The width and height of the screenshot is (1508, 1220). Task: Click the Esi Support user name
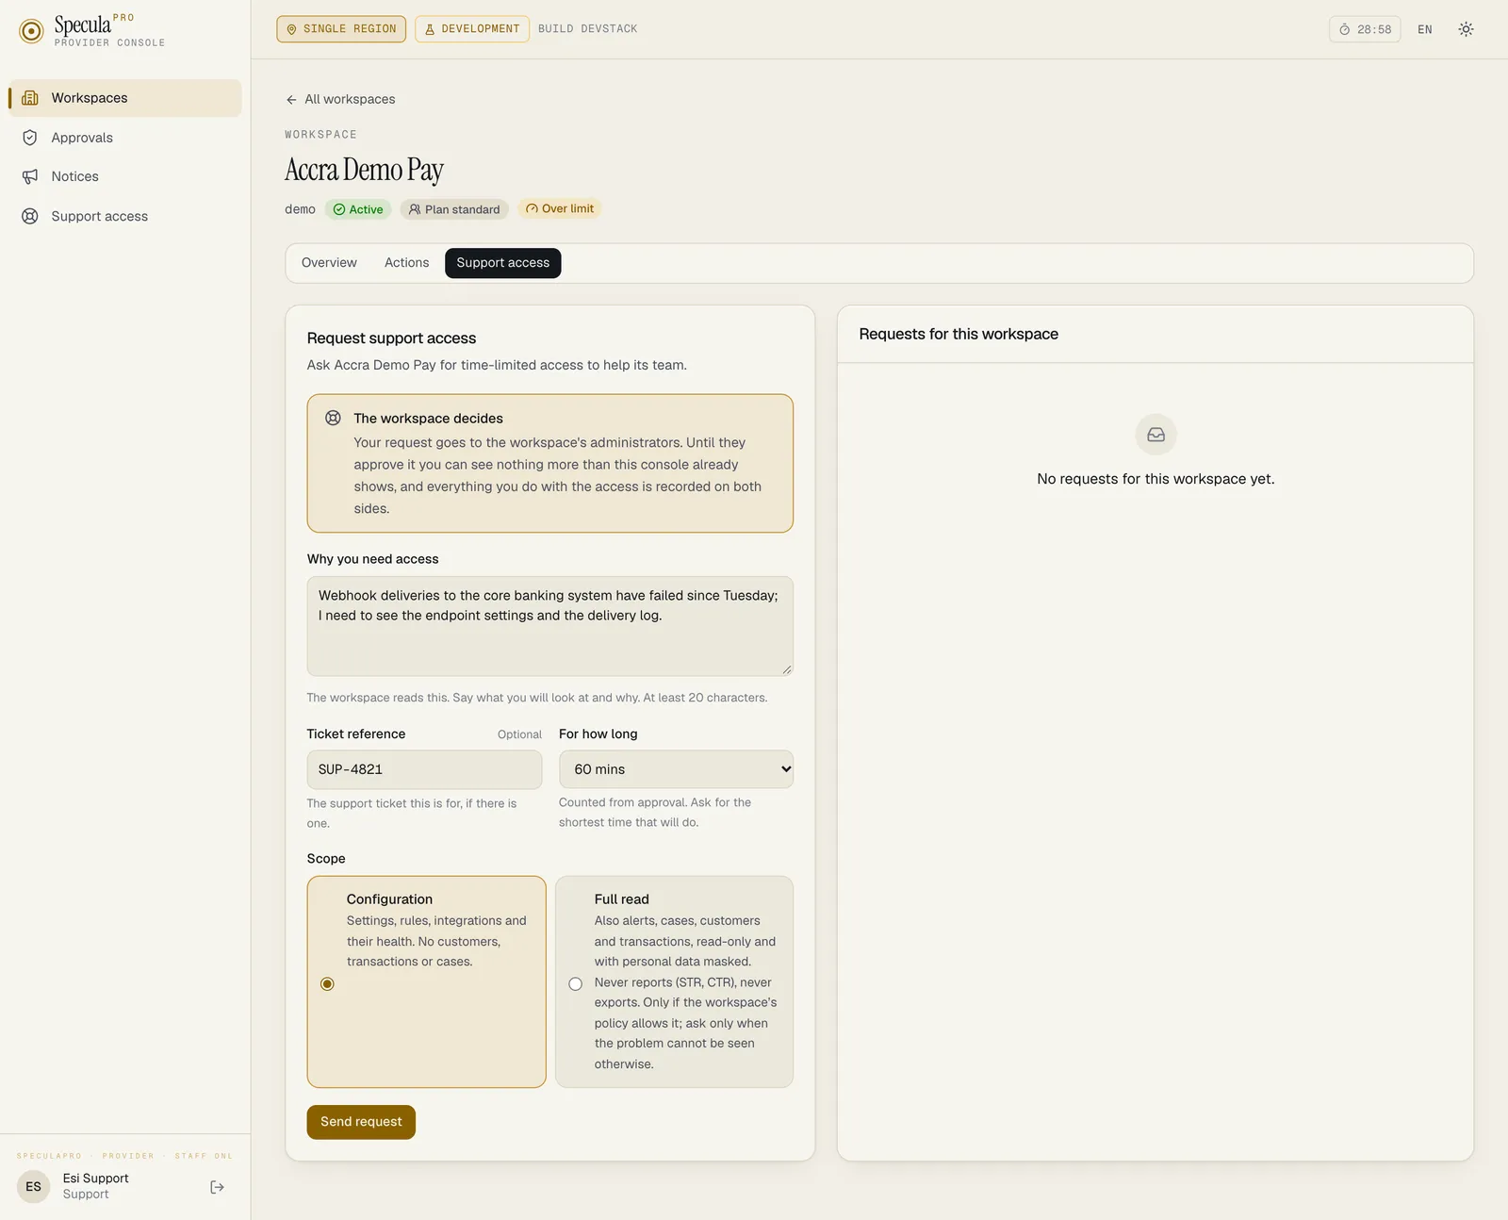(96, 1179)
